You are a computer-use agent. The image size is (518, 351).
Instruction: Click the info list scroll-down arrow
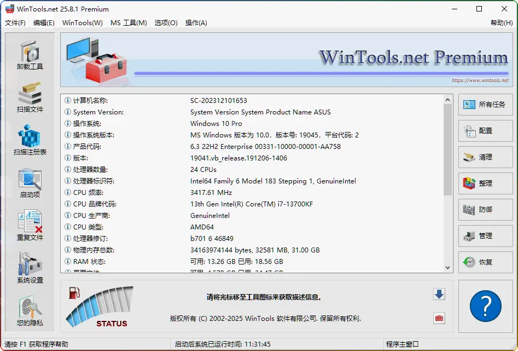click(447, 268)
